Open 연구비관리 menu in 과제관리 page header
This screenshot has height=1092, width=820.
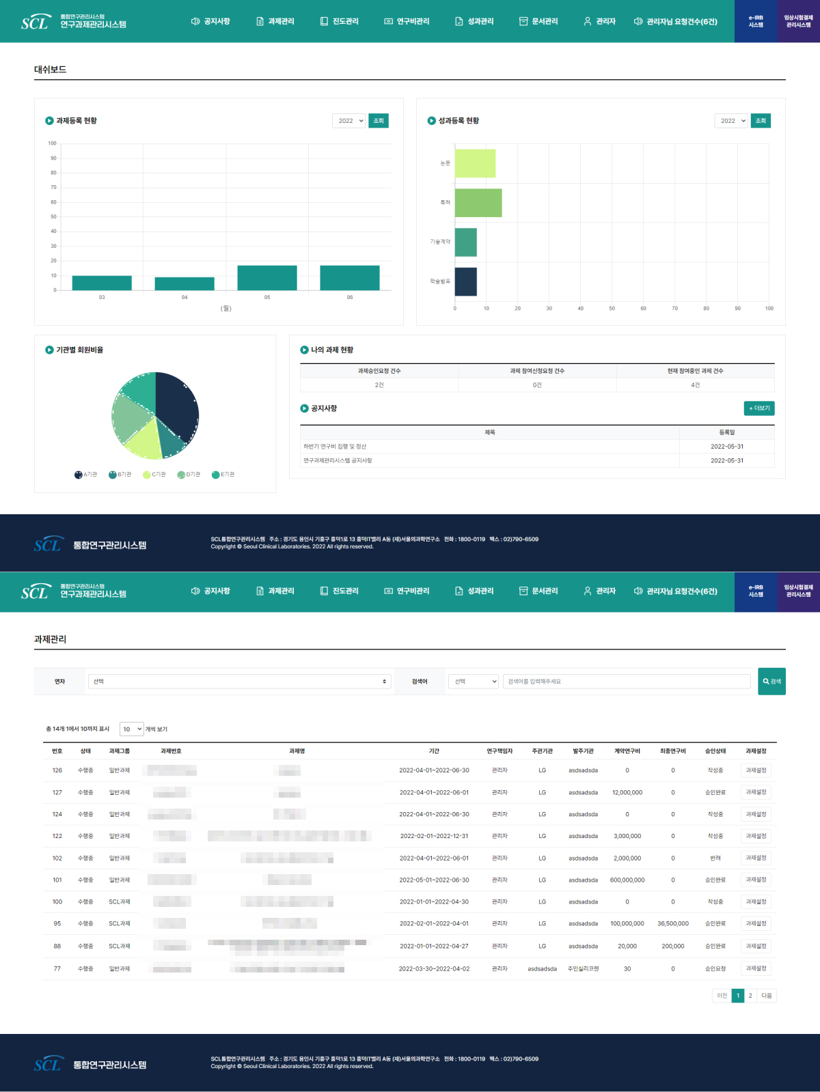pyautogui.click(x=407, y=591)
